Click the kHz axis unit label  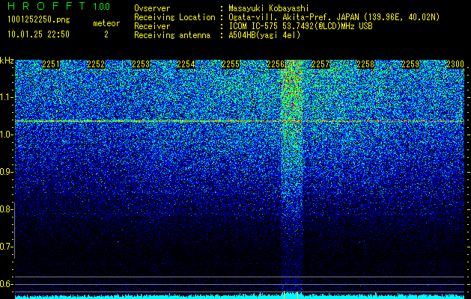[7, 61]
